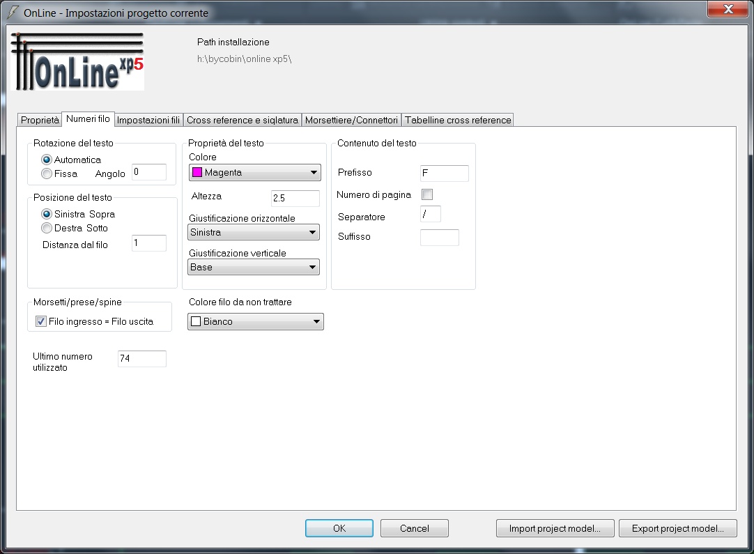Select Sinistra Sopra text position
This screenshot has height=554, width=754.
47,214
